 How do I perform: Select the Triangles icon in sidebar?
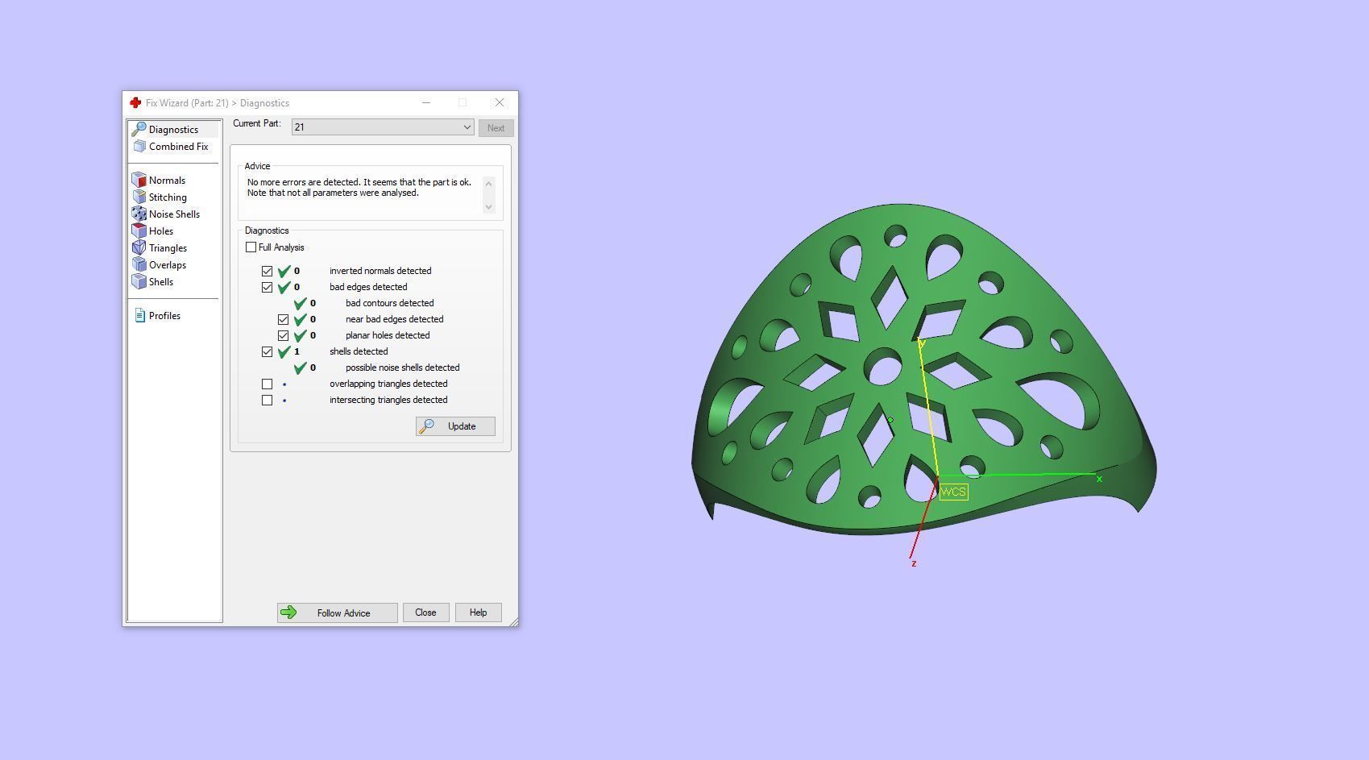point(139,248)
